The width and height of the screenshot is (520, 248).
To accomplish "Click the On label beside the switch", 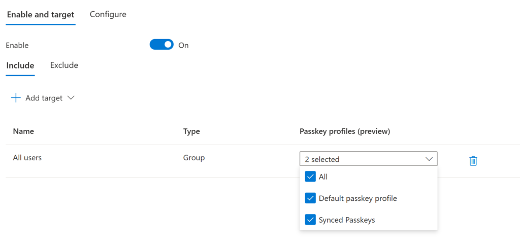I will pyautogui.click(x=183, y=45).
